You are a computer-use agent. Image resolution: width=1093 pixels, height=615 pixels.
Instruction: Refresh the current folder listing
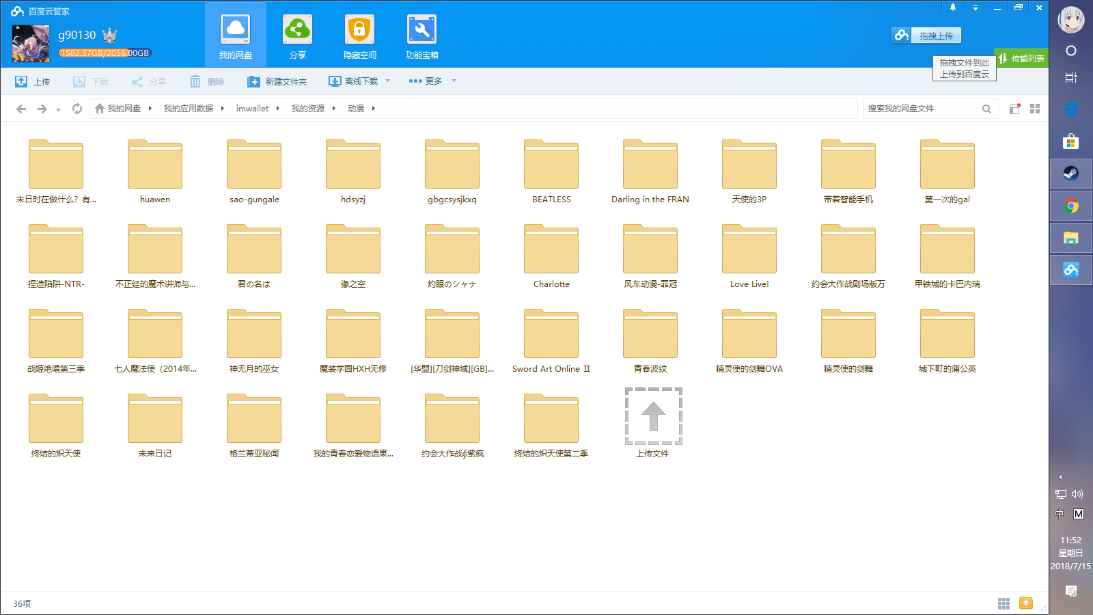(x=77, y=109)
